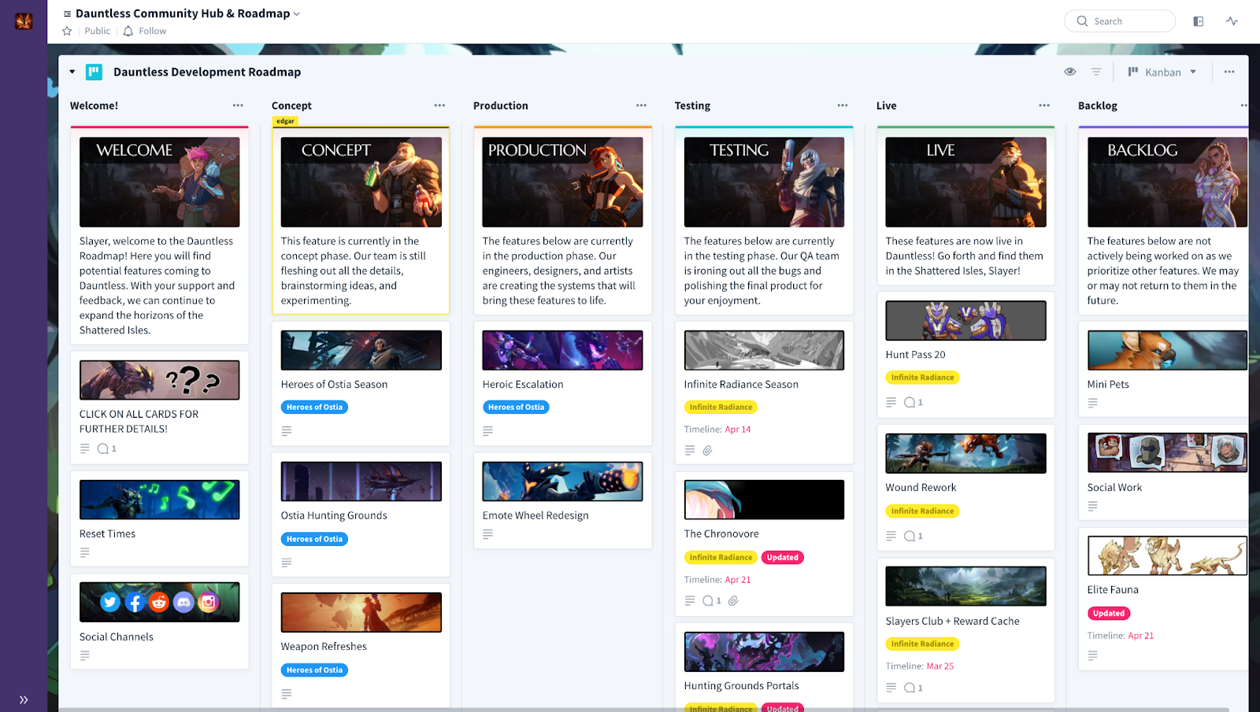Viewport: 1260px width, 712px height.
Task: Click description icon on Social Channels card
Action: click(85, 655)
